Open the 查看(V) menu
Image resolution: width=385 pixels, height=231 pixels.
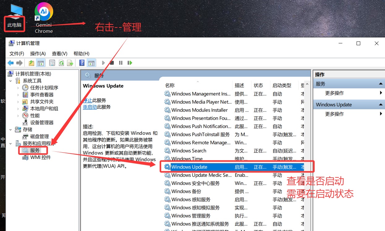pyautogui.click(x=60, y=54)
